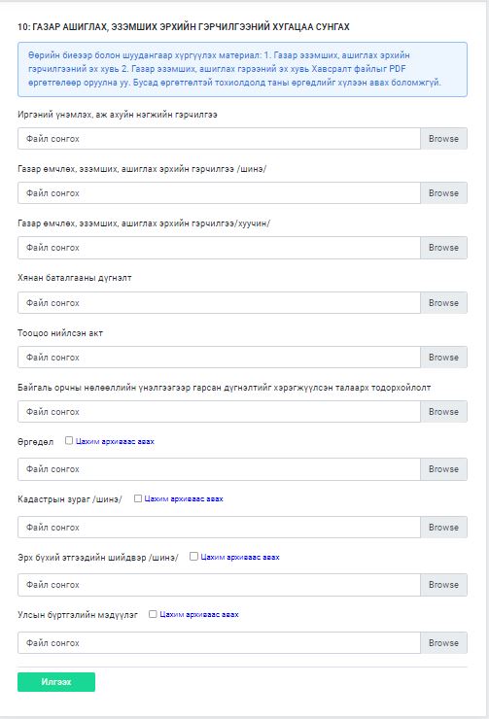Screen dimensions: 489x719
Task: Browse for the Тооцоо нийлсэн акт file
Action: (443, 358)
